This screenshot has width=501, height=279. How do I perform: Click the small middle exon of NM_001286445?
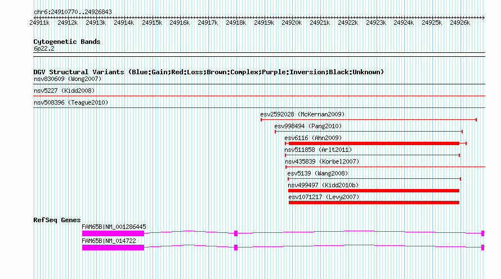pyautogui.click(x=236, y=233)
